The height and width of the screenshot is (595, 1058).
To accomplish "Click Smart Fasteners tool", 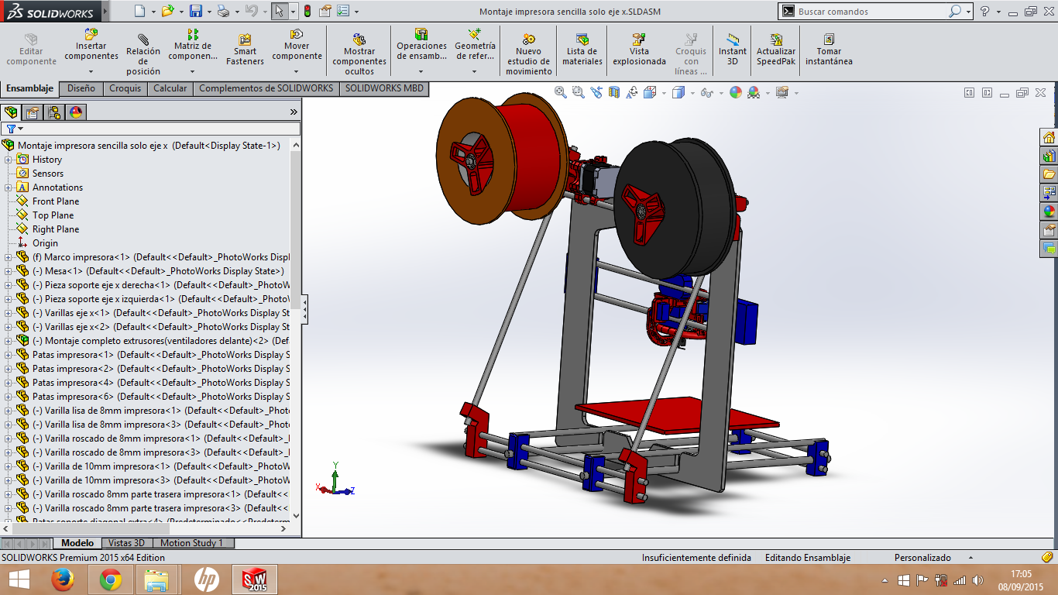I will [245, 50].
